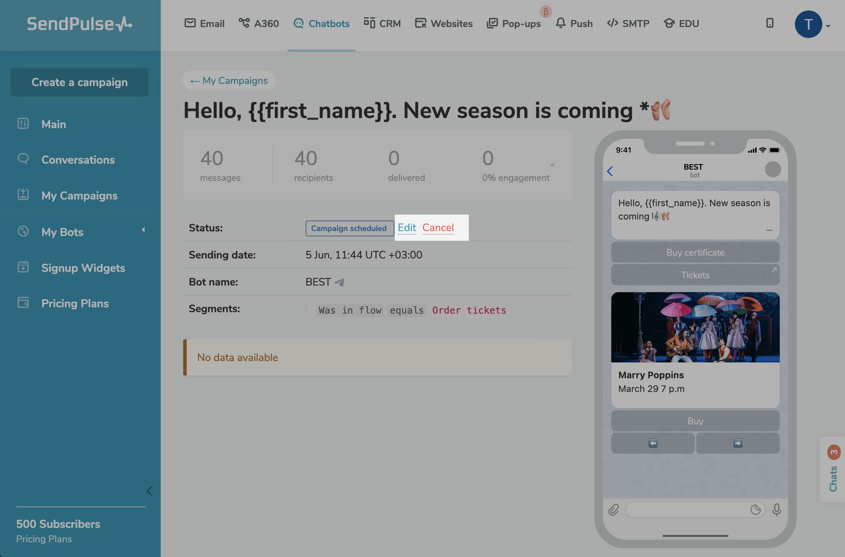
Task: Click Edit button for campaign
Action: pyautogui.click(x=407, y=228)
